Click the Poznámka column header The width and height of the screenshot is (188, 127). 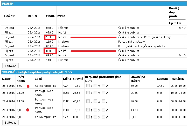coord(177,79)
